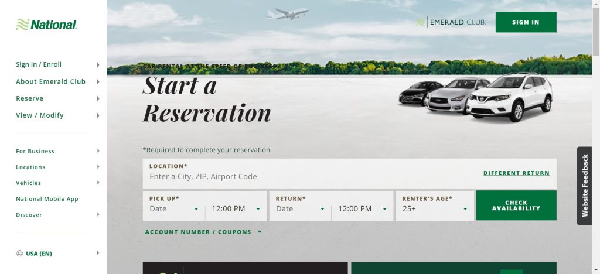Open the Return time dropdown
This screenshot has height=274, width=600.
tap(362, 209)
